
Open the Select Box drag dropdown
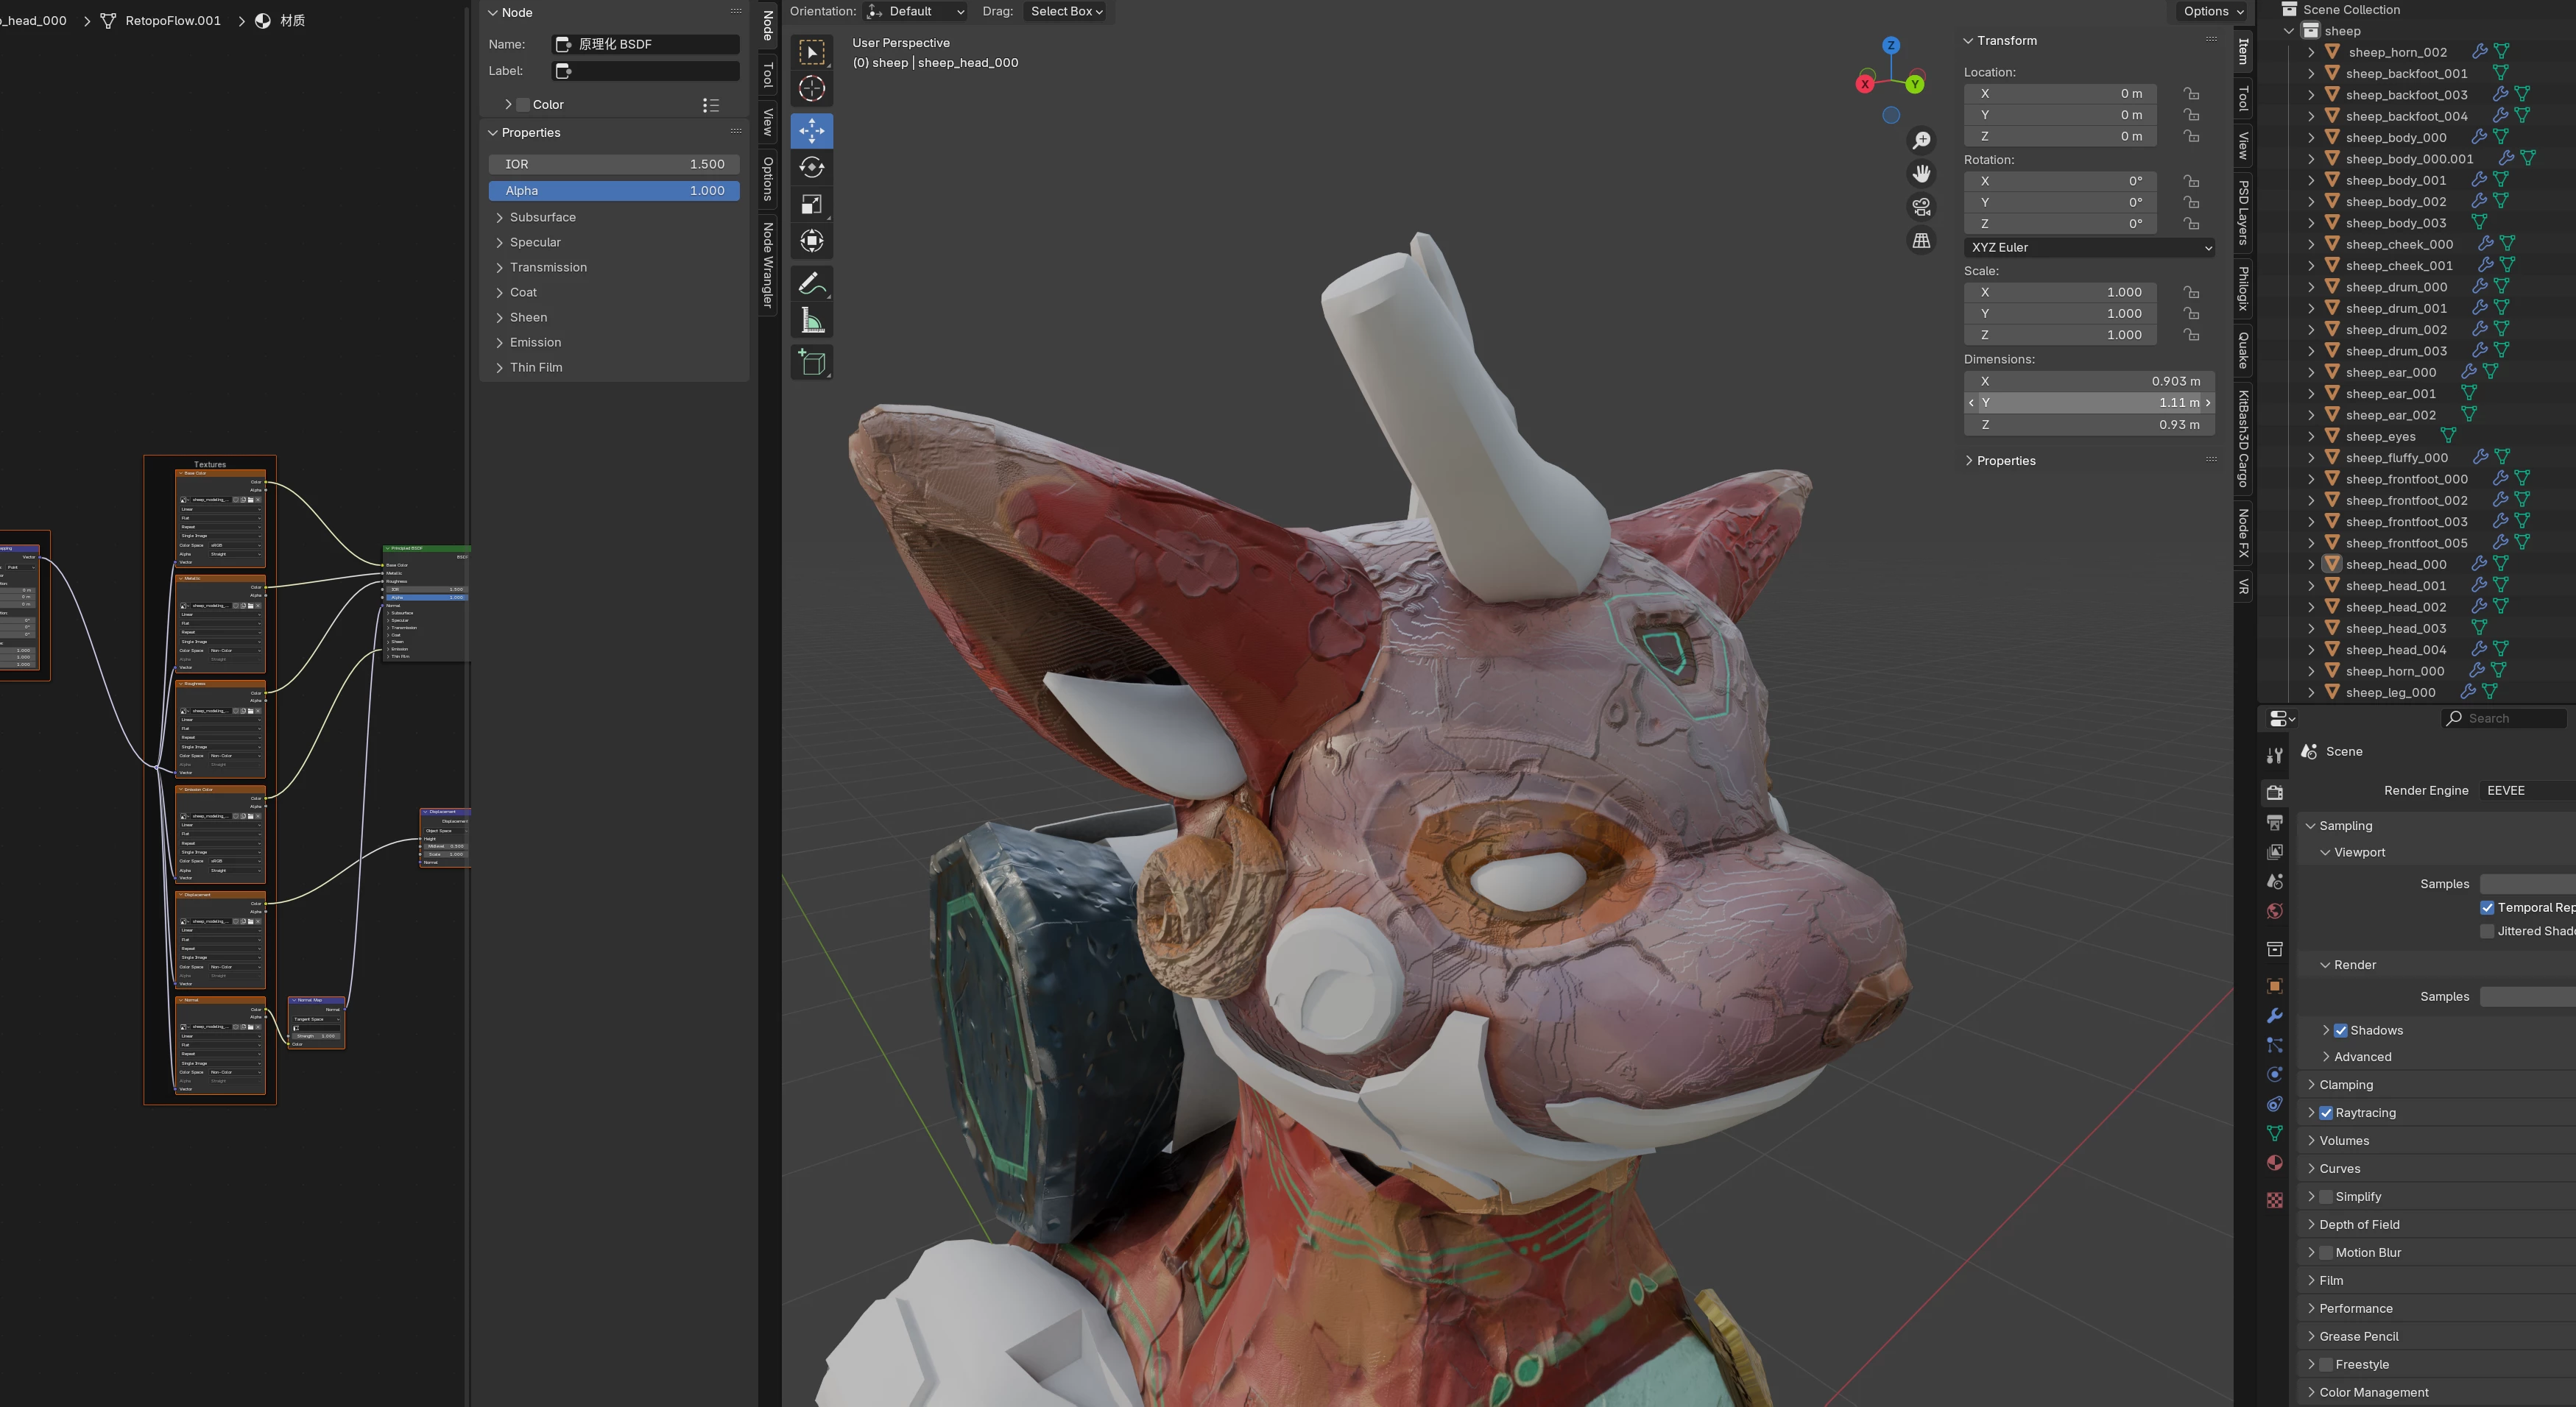click(1066, 11)
